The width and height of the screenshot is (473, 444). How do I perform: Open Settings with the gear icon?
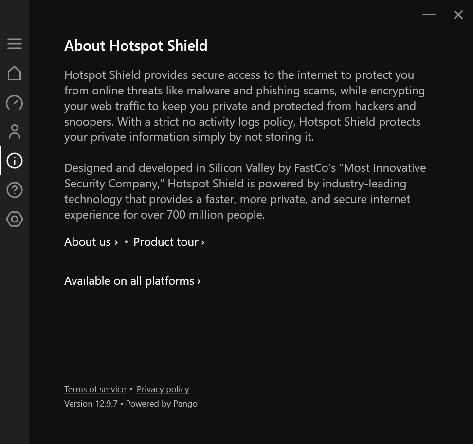point(15,219)
